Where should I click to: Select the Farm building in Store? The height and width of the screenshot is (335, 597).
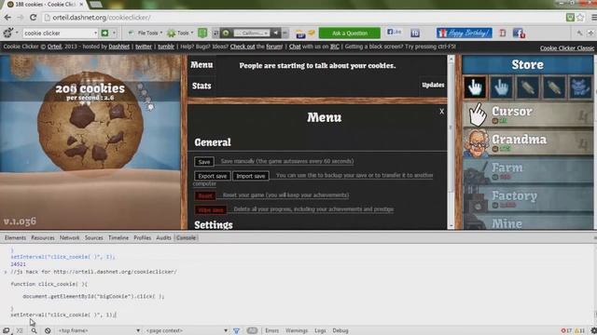click(x=528, y=170)
